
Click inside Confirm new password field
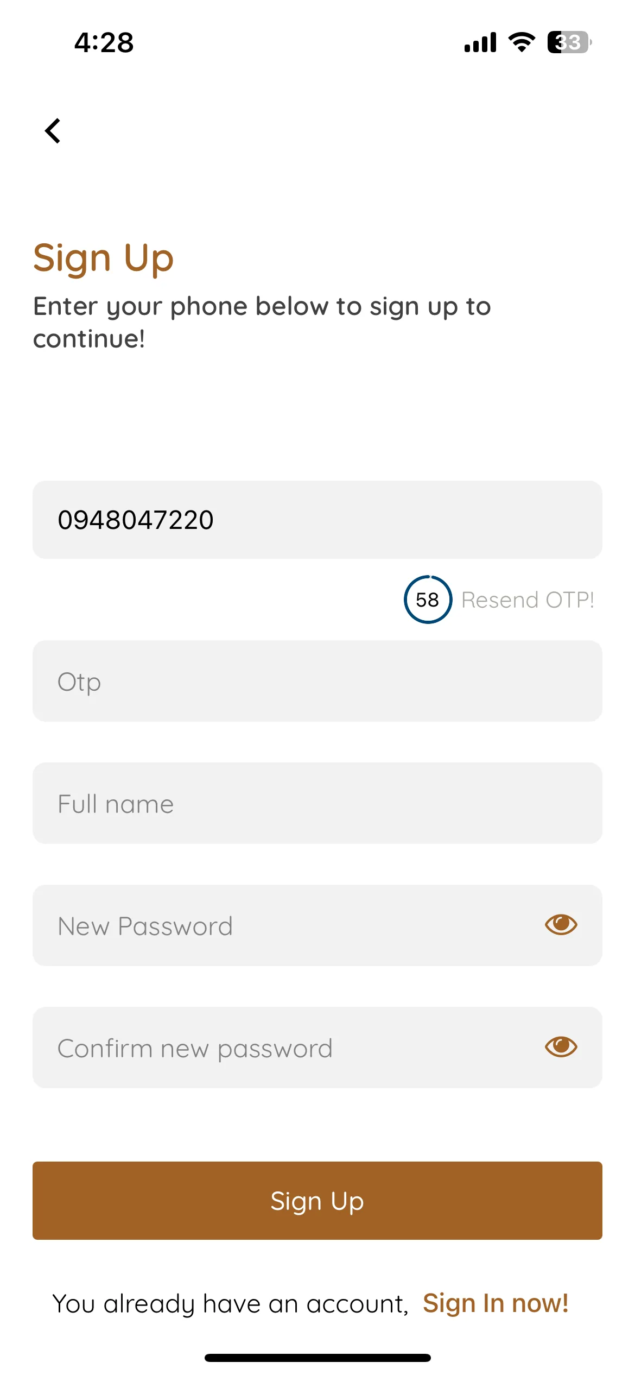click(x=317, y=1048)
